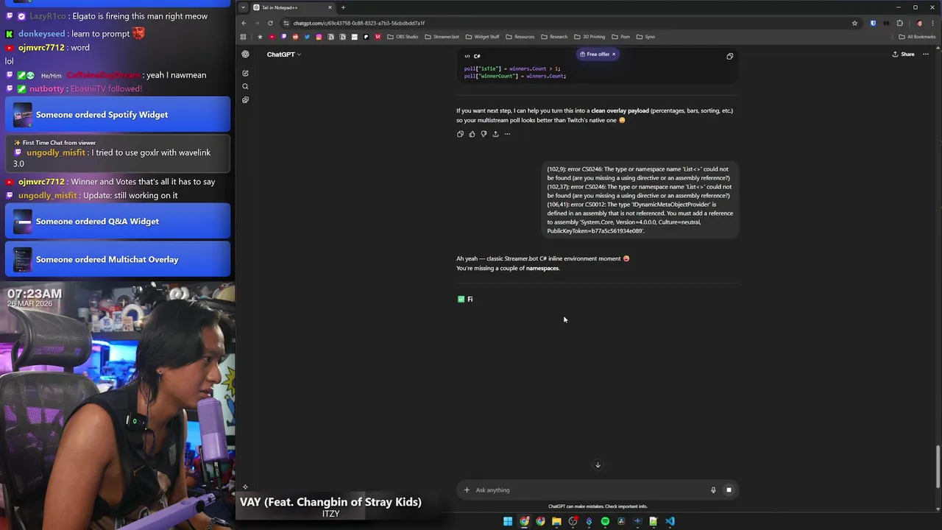Screen dimensions: 942x530
Task: Open the Resources bookmark folder
Action: [520, 37]
